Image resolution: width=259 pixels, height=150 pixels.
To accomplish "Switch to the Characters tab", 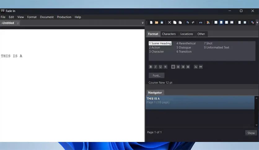I will click(x=169, y=34).
